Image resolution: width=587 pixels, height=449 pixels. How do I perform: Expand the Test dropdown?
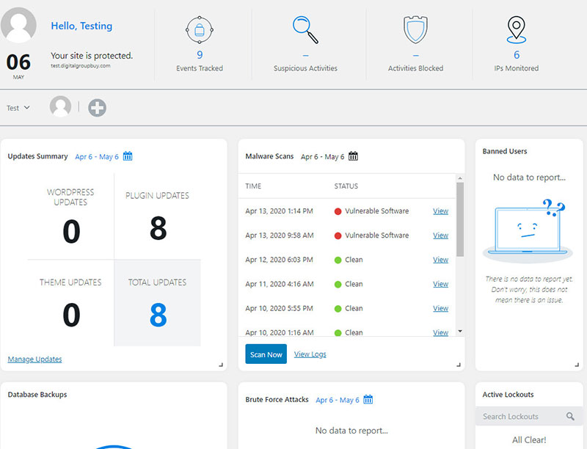tap(18, 108)
